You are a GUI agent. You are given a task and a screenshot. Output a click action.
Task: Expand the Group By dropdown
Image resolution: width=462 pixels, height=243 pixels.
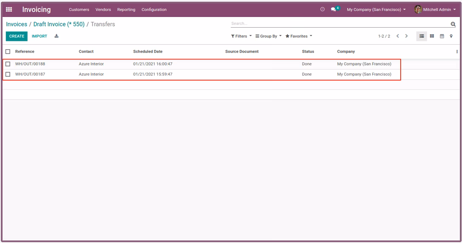point(268,36)
